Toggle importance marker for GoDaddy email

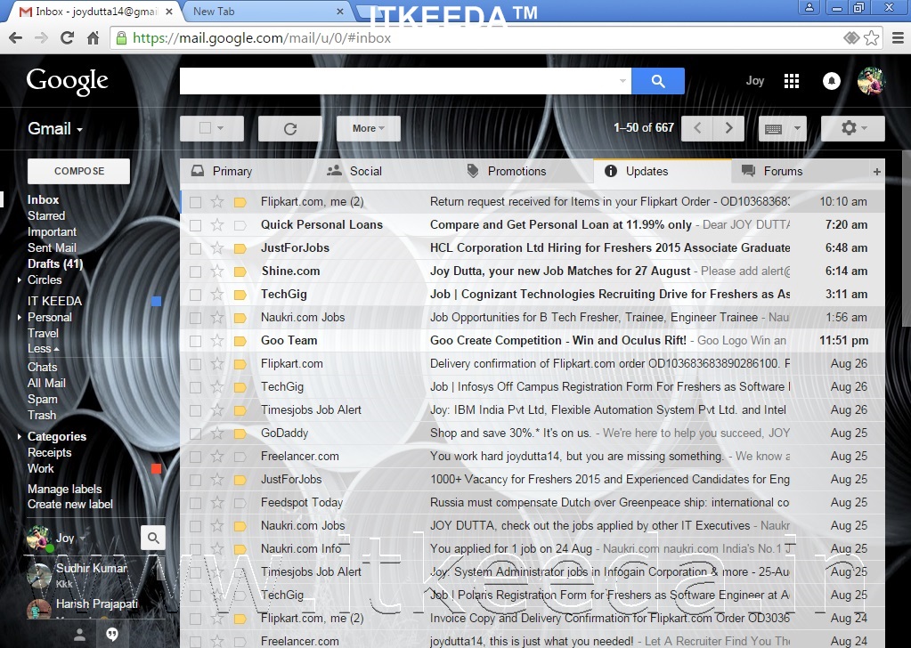pyautogui.click(x=240, y=433)
